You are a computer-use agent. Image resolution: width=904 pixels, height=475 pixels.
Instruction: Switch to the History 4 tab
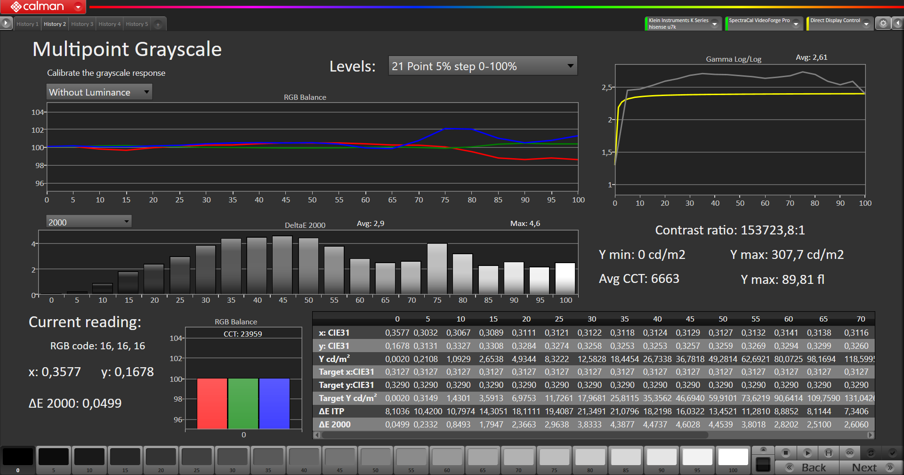pos(109,24)
